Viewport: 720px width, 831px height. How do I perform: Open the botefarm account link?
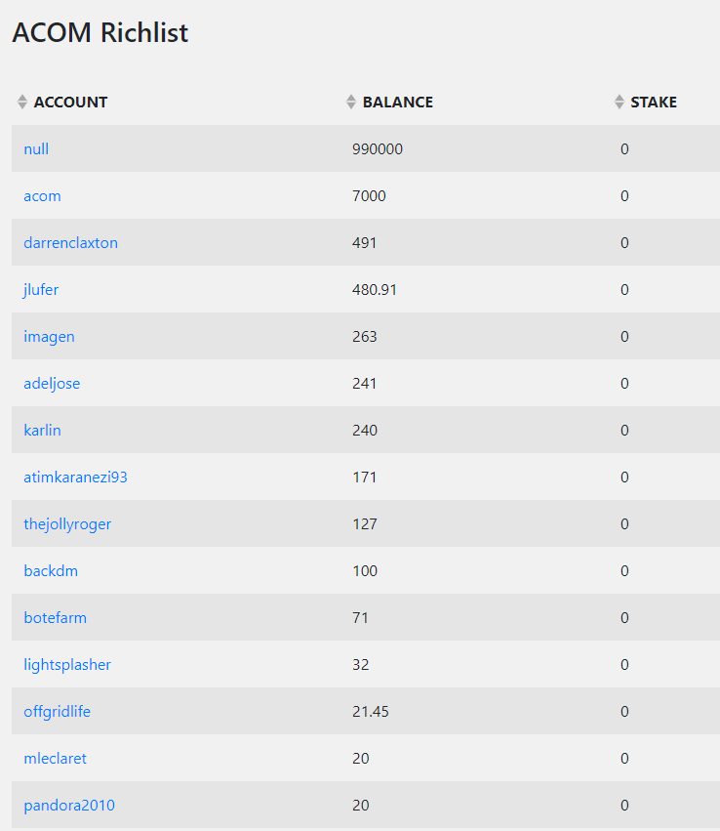click(55, 618)
